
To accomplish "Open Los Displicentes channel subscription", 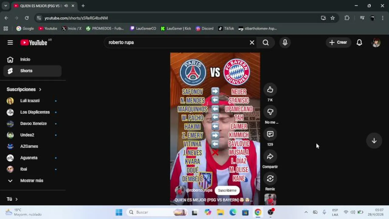I will [32, 112].
